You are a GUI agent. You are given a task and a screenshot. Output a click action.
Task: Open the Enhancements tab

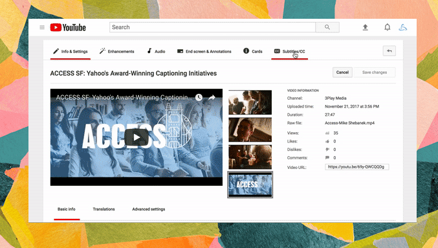116,51
